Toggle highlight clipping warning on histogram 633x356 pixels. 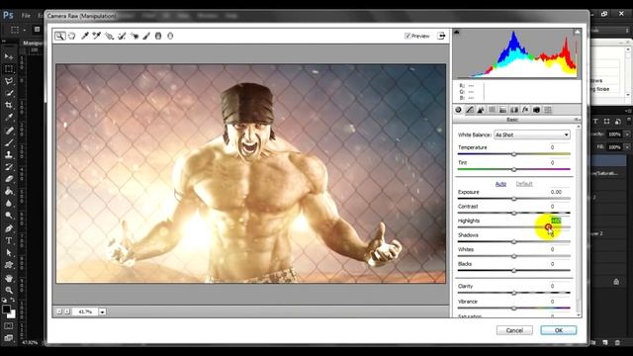[x=578, y=32]
